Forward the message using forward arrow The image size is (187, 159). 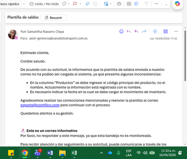point(144,31)
